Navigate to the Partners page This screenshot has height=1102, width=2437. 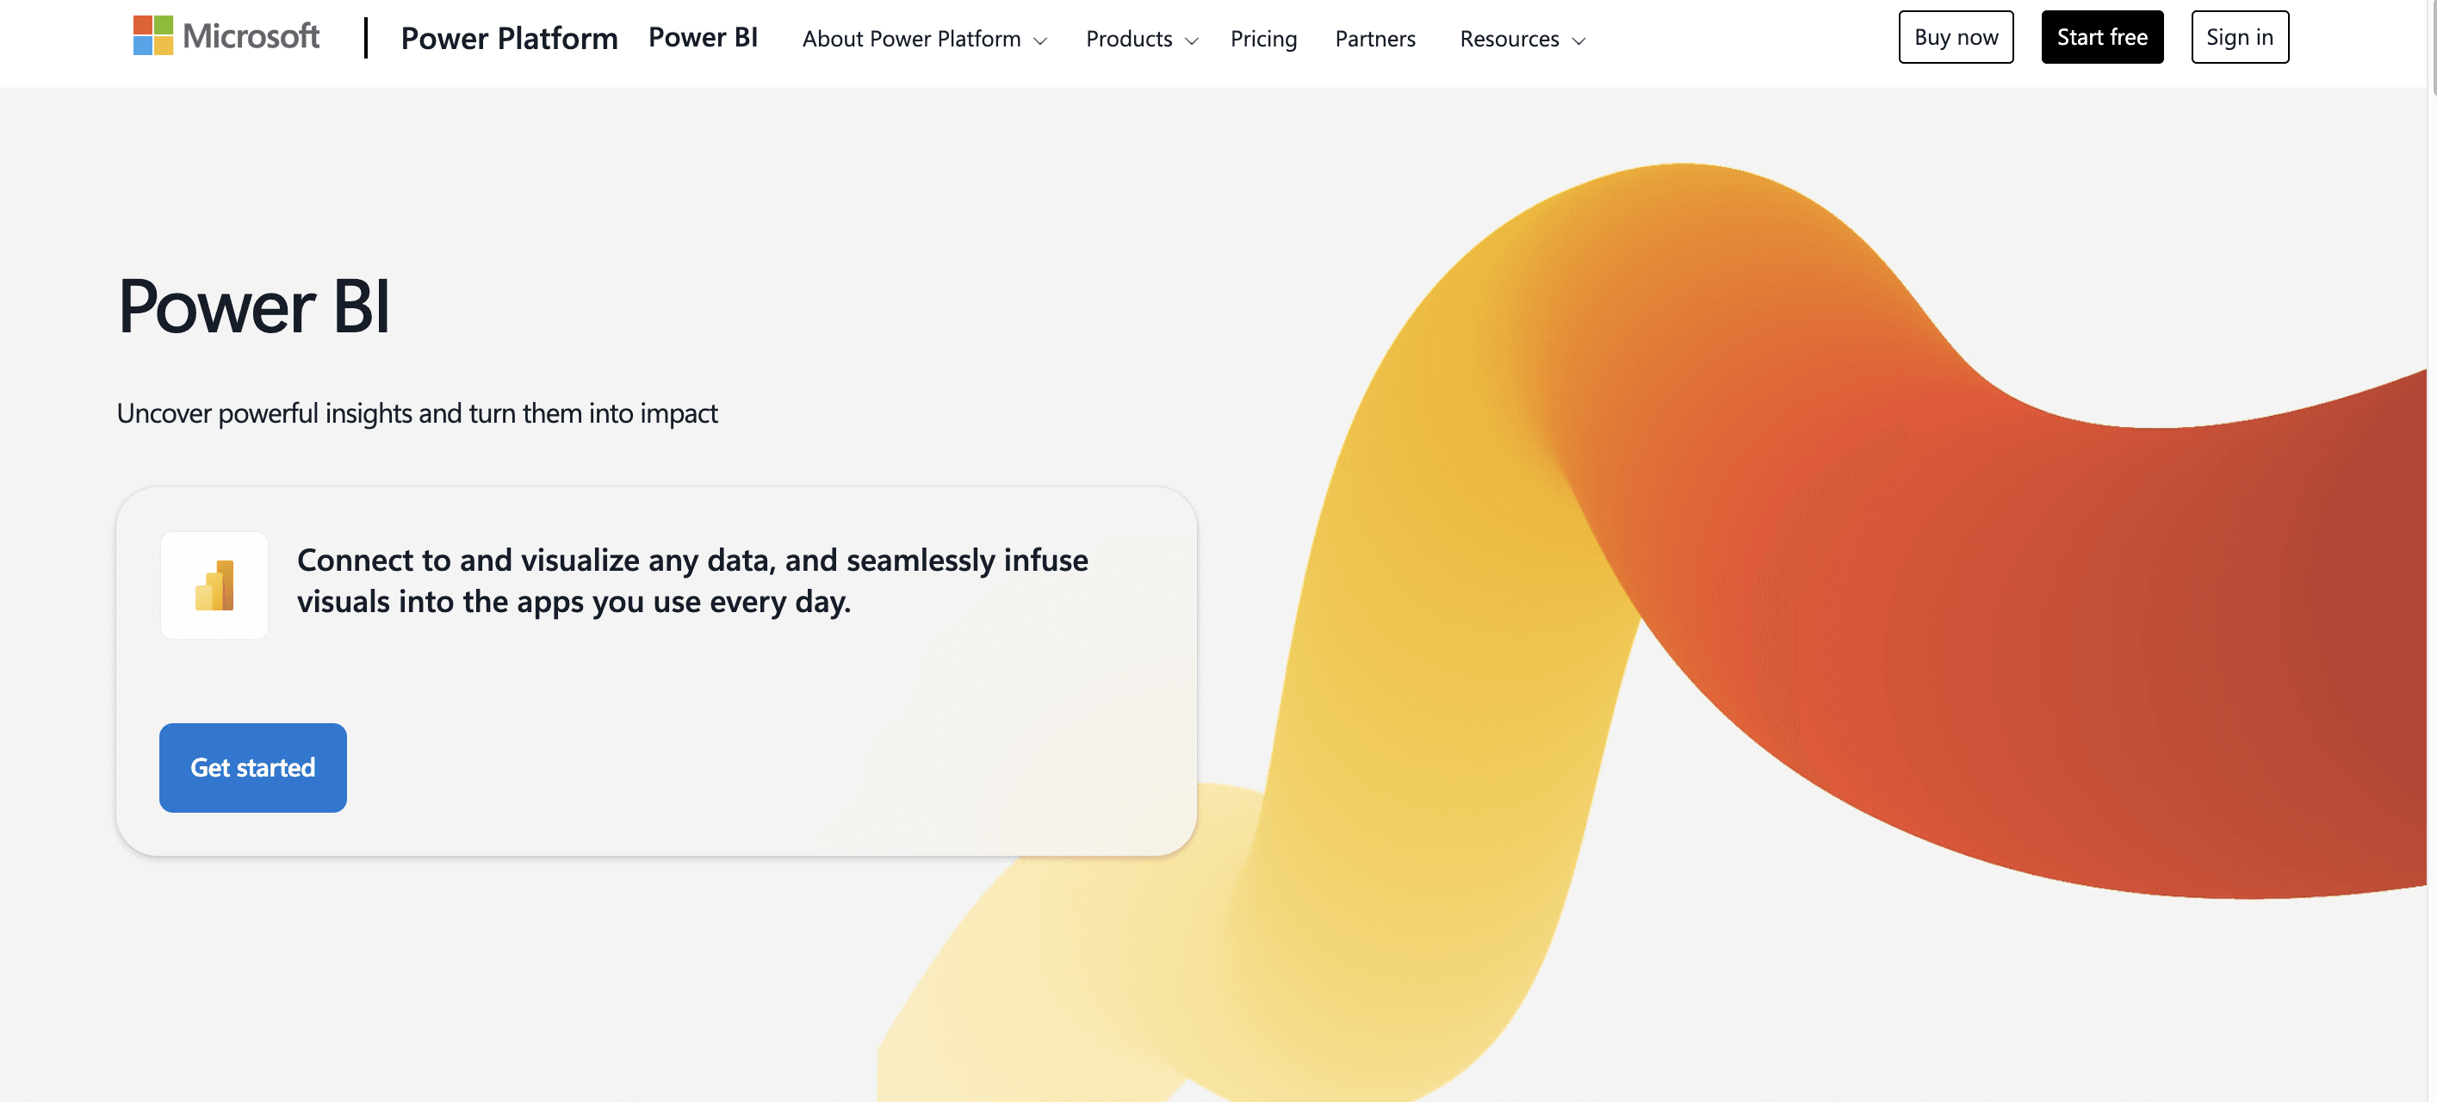1374,39
